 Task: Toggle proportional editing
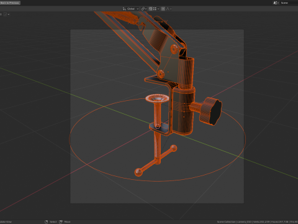pos(163,9)
